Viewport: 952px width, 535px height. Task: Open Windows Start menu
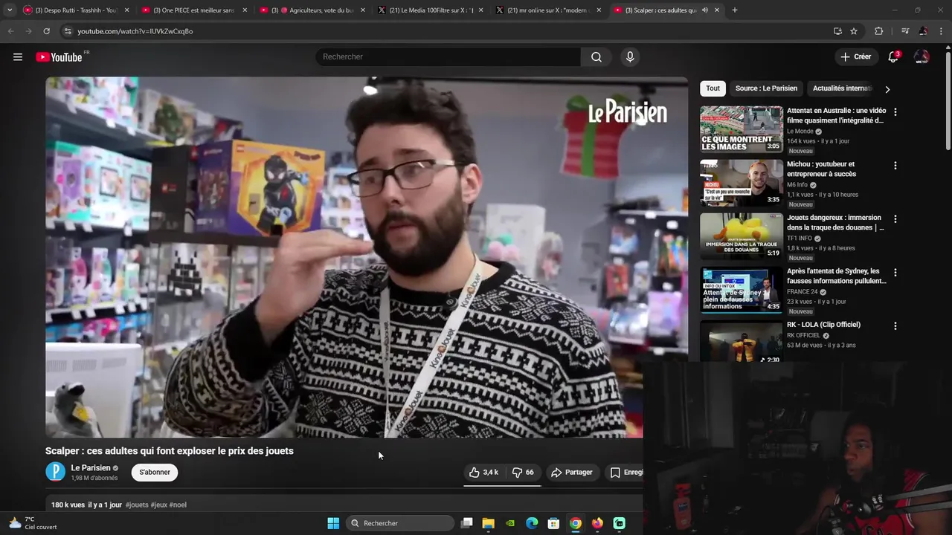(333, 523)
